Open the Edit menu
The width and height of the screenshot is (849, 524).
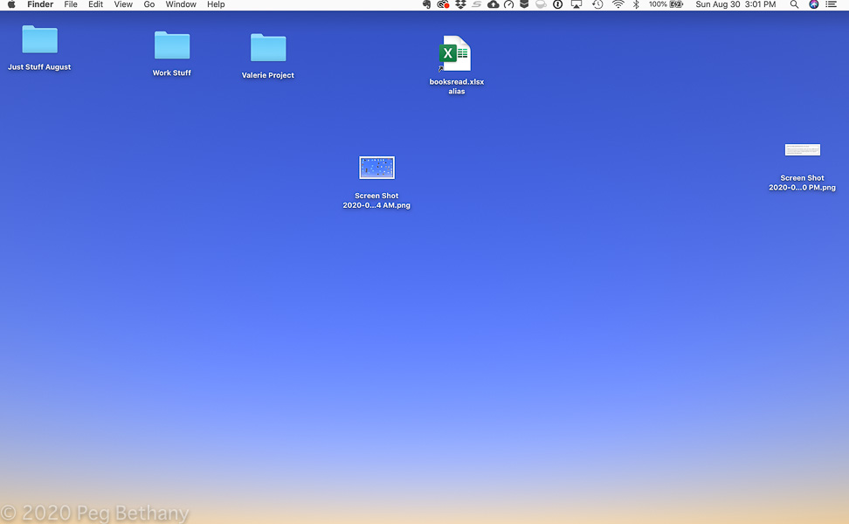pos(95,4)
